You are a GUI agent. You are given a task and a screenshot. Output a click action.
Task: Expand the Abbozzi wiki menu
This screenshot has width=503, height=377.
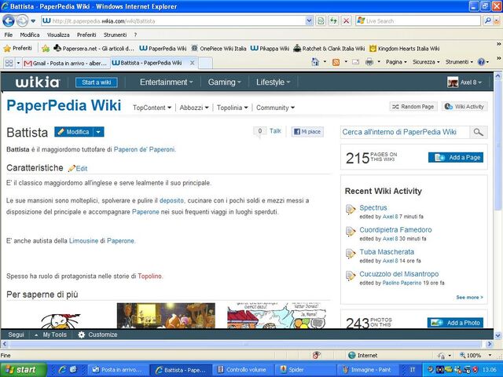194,108
